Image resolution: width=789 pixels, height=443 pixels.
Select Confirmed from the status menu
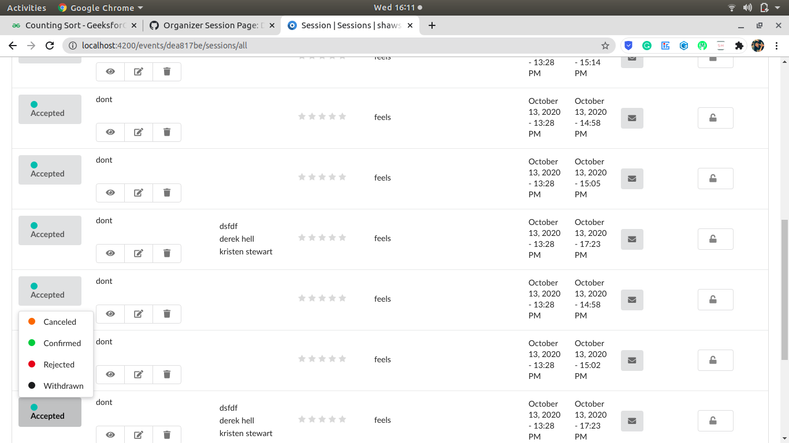(x=56, y=343)
